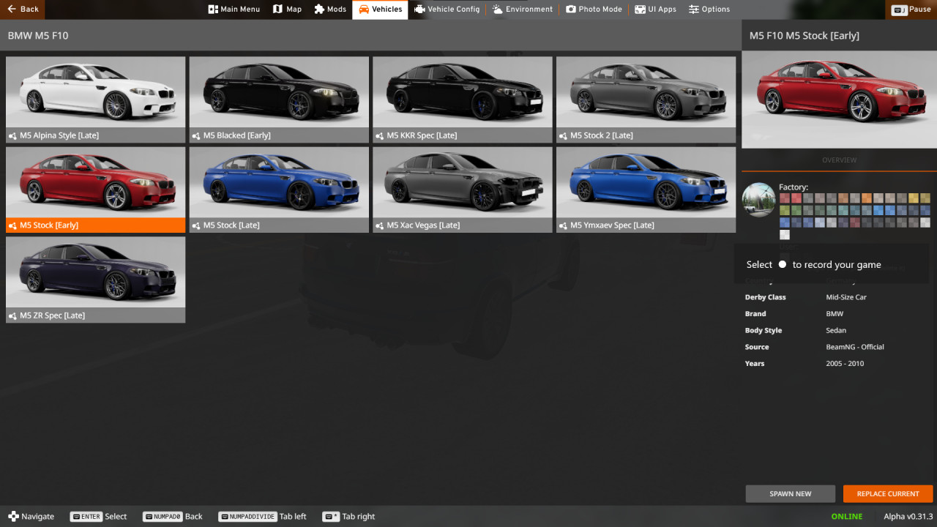Image resolution: width=937 pixels, height=527 pixels.
Task: Select the gray M5 Stock 2 [Late] car thumbnail
Action: (646, 92)
